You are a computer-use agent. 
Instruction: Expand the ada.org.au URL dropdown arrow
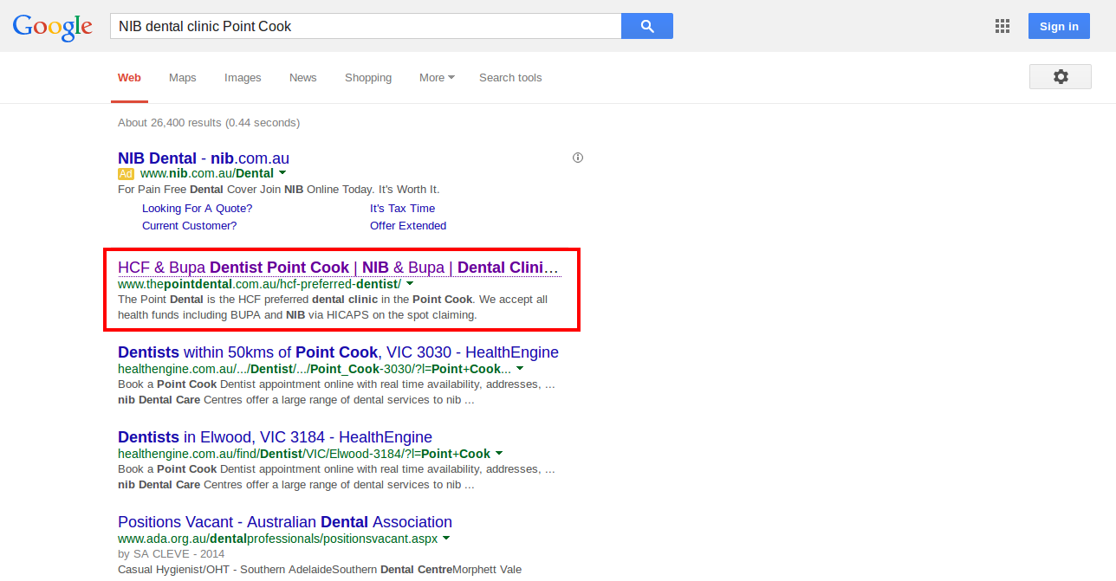click(446, 539)
